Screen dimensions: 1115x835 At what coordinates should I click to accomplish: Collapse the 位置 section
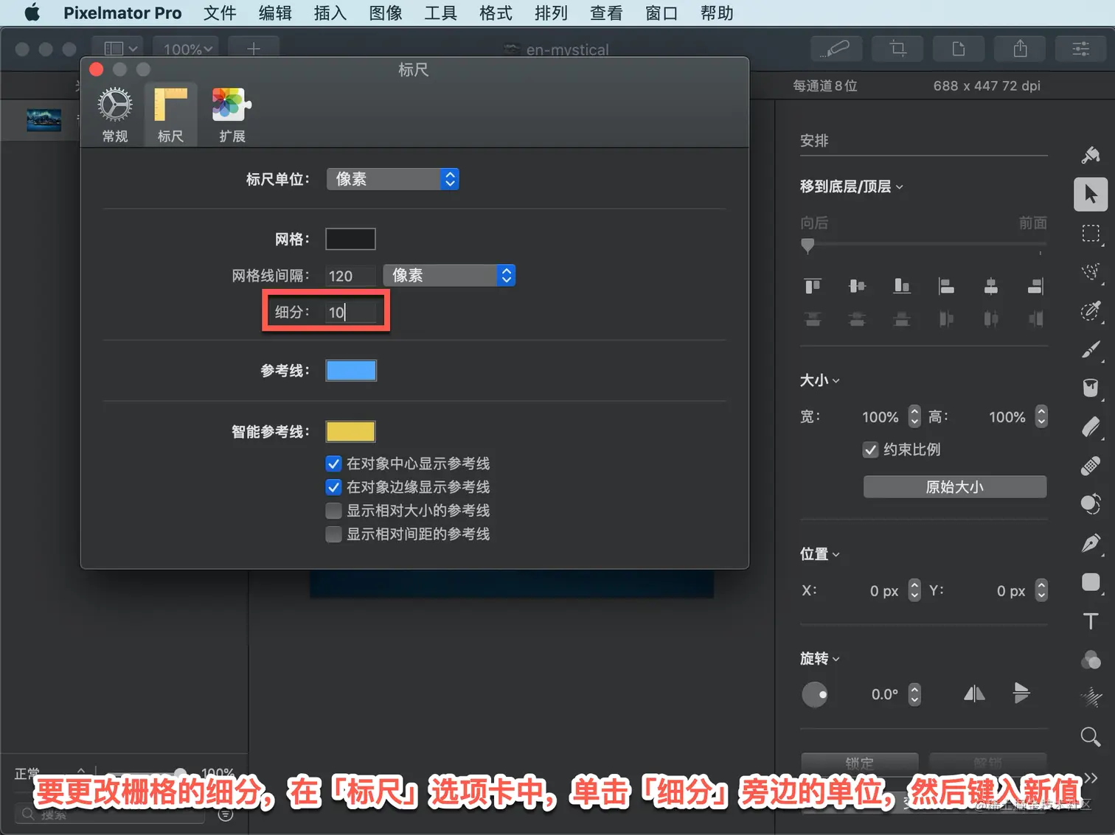point(820,553)
